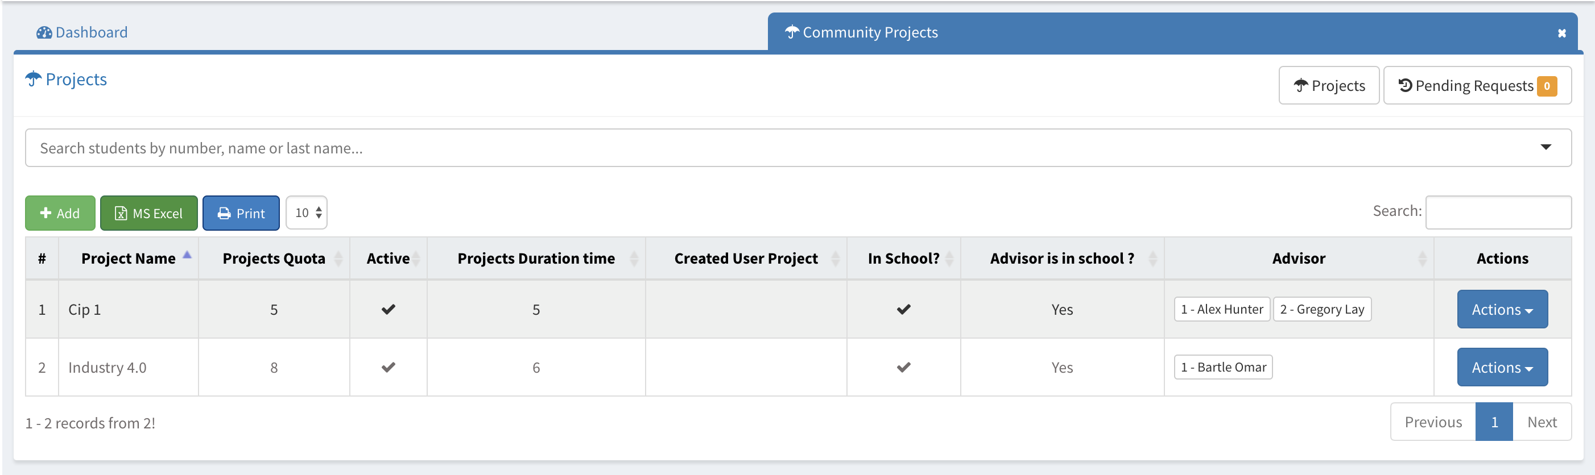Open Pending Requests view
The height and width of the screenshot is (475, 1595).
click(x=1477, y=85)
